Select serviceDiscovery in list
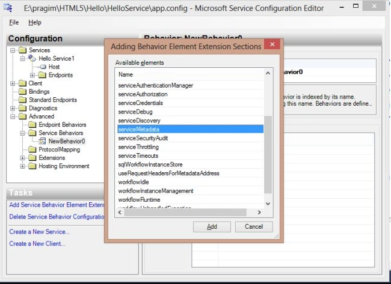The image size is (391, 284). tap(191, 121)
